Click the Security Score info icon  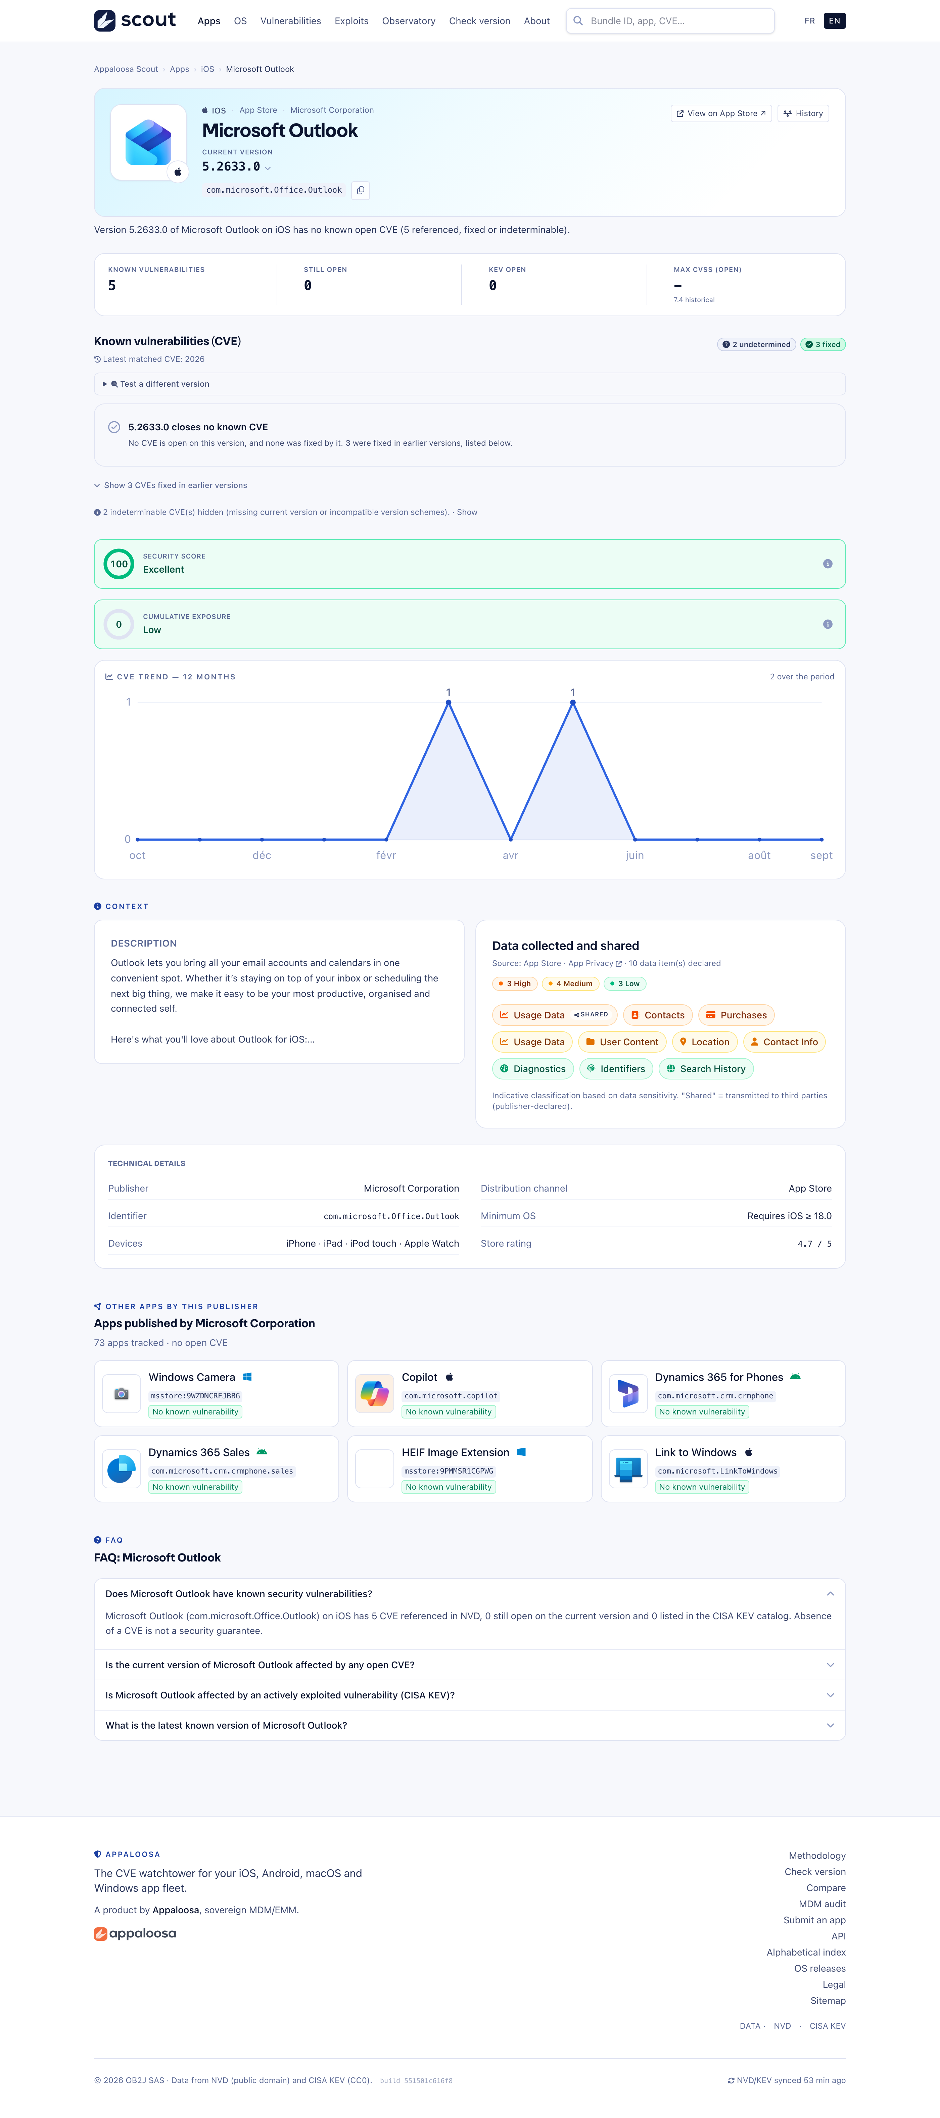click(x=827, y=564)
